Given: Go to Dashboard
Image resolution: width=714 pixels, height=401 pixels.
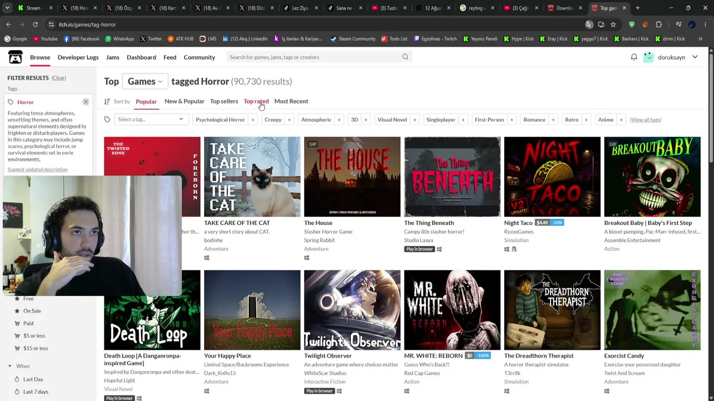Looking at the screenshot, I should 141,57.
